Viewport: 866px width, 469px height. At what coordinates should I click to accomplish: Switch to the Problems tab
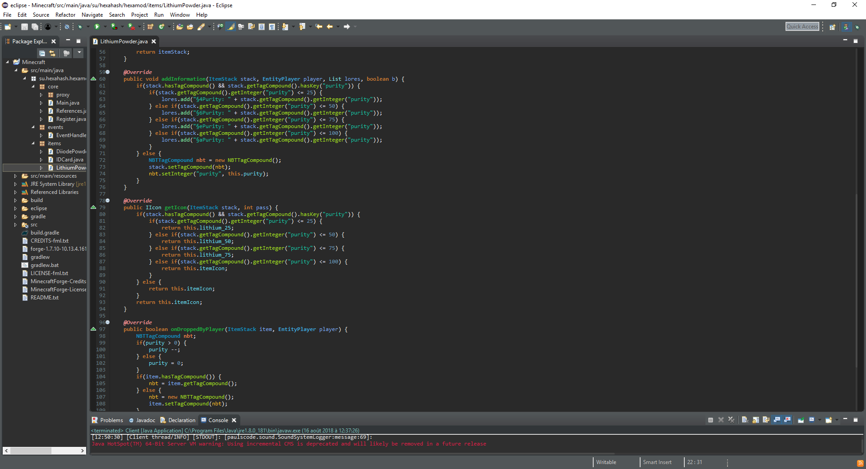click(x=111, y=420)
